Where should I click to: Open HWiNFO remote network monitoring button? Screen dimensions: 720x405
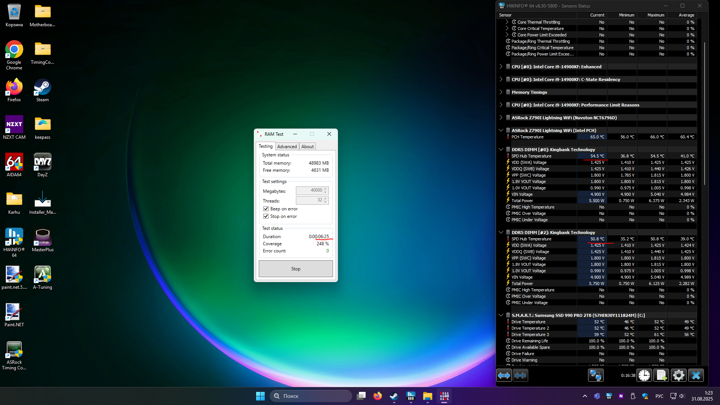[595, 375]
